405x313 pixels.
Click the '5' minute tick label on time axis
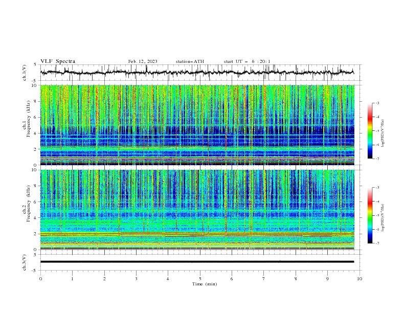[200, 279]
